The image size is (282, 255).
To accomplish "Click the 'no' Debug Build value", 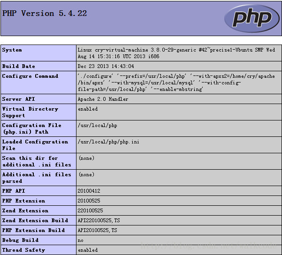I will [x=80, y=240].
